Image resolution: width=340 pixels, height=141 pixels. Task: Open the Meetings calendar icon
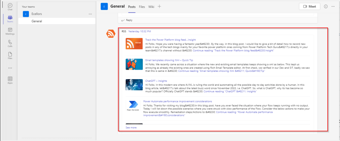10,31
